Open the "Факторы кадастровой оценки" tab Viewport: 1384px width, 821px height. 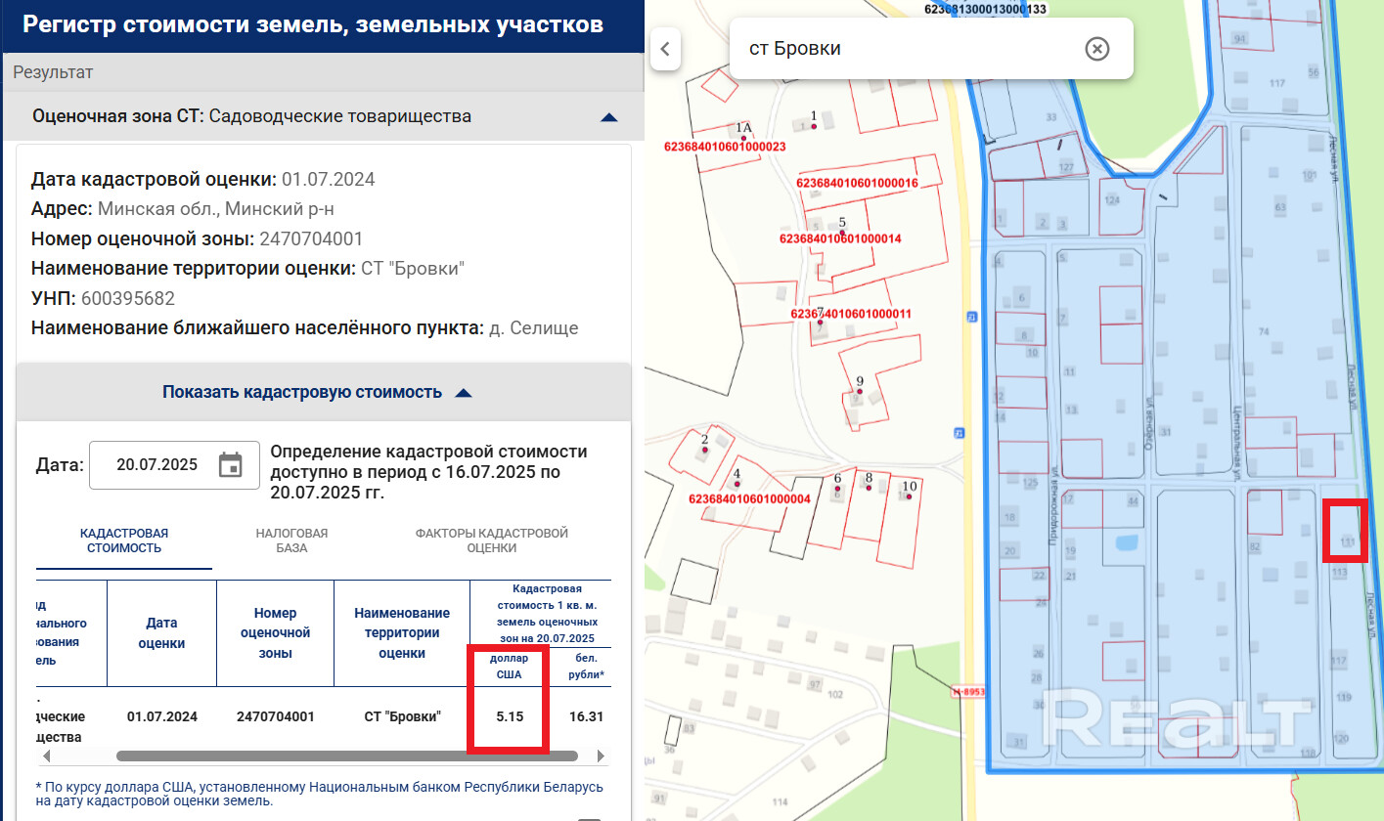491,540
